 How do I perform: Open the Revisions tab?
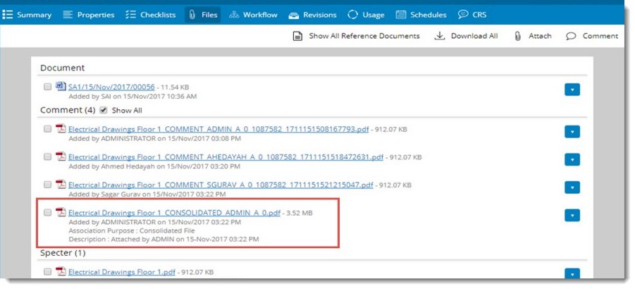312,15
